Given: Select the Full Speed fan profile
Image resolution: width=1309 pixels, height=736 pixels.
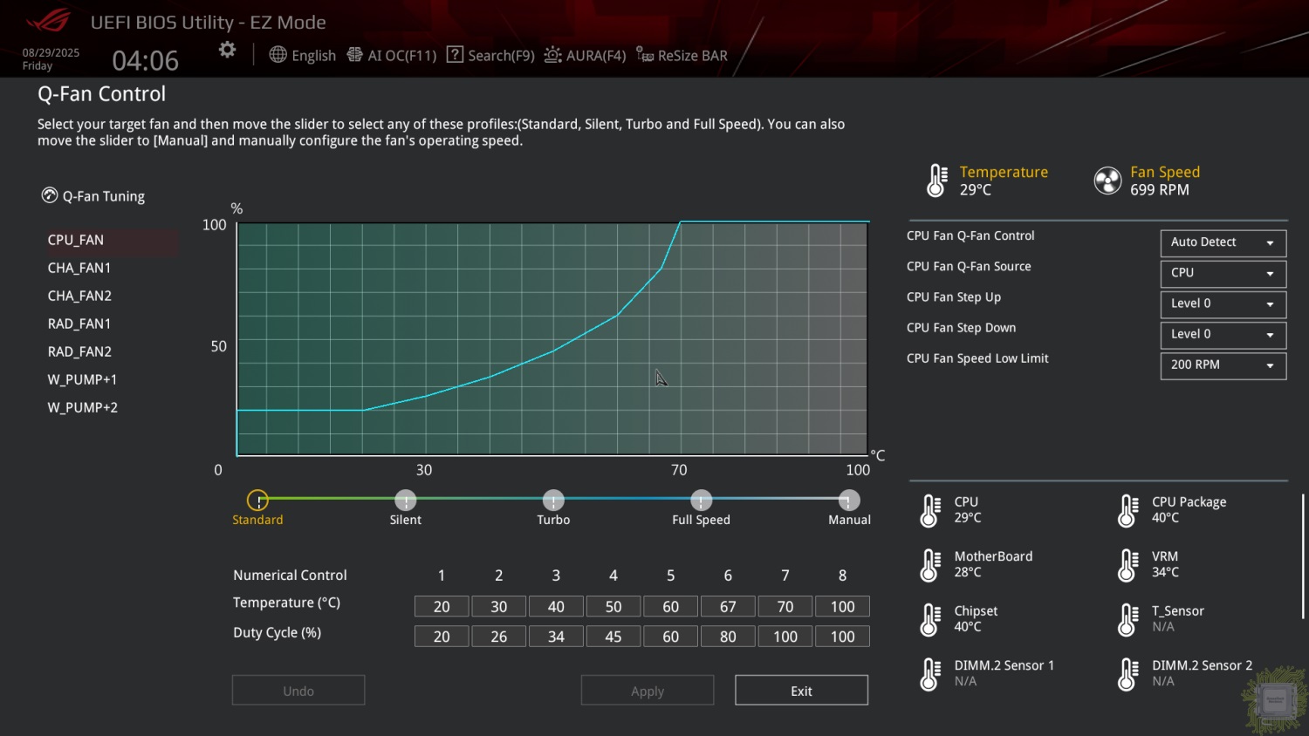Looking at the screenshot, I should [x=701, y=501].
